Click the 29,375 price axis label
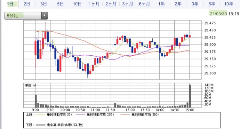 pyautogui.click(x=210, y=52)
